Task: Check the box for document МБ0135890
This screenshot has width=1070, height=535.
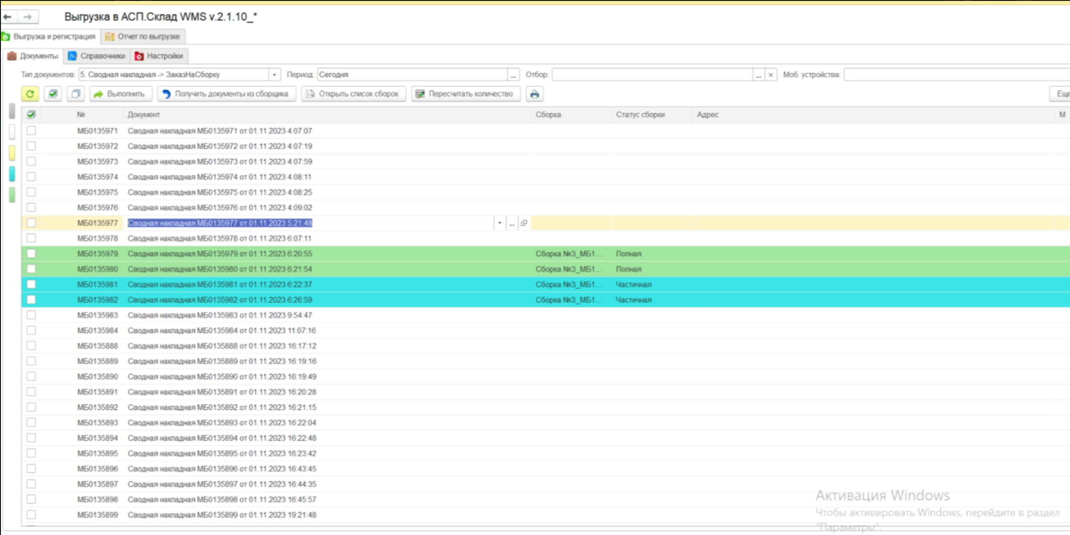Action: click(31, 376)
